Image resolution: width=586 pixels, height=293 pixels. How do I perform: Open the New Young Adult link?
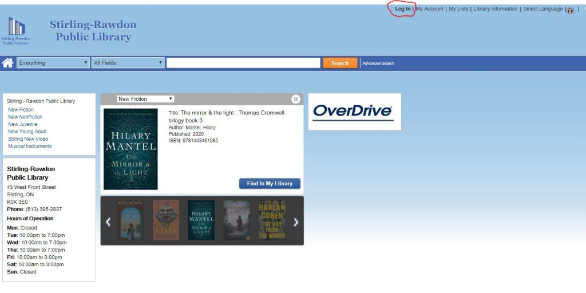[x=27, y=132]
